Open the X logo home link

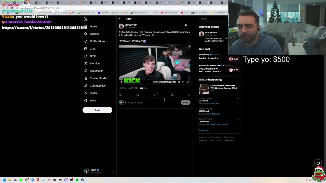tap(86, 19)
